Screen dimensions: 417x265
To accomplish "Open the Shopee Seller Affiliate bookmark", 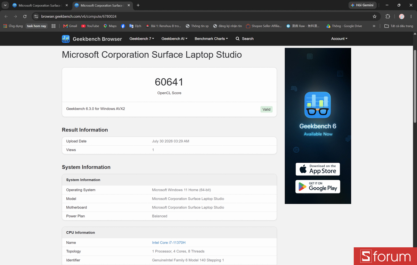I will coord(264,26).
